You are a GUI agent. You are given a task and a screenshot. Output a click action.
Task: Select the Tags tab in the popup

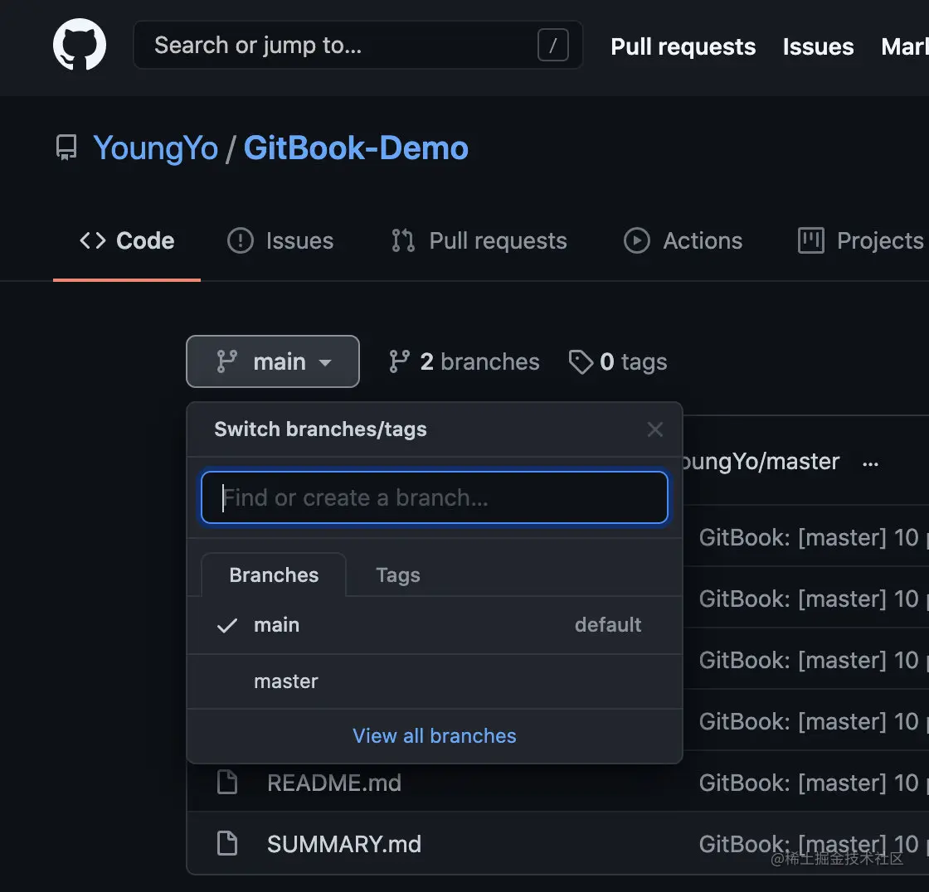pos(398,574)
